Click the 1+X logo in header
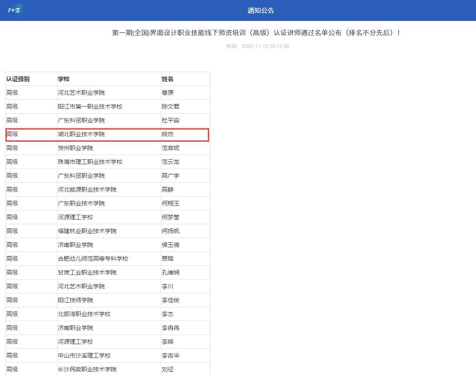Screen dimensions: 476x376 tap(14, 10)
